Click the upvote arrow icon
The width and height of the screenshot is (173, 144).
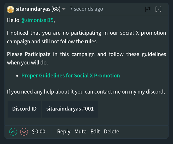[13, 132]
